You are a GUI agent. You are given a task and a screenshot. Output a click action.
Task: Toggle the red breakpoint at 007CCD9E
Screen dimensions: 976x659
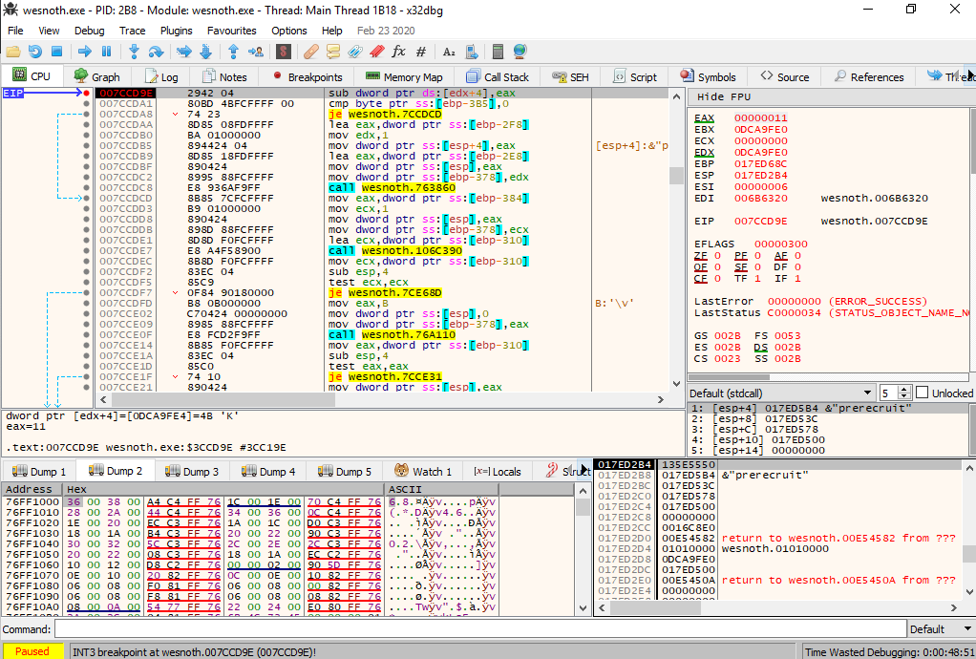pos(87,94)
